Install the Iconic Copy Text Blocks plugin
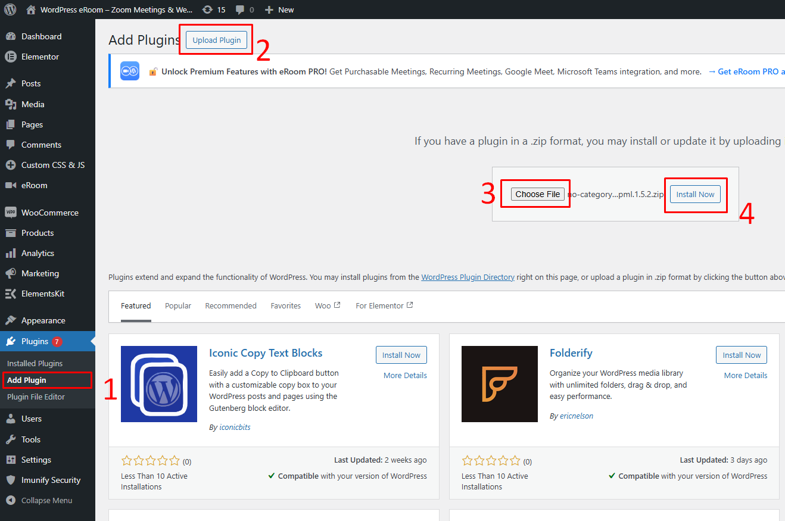The image size is (785, 521). 401,355
